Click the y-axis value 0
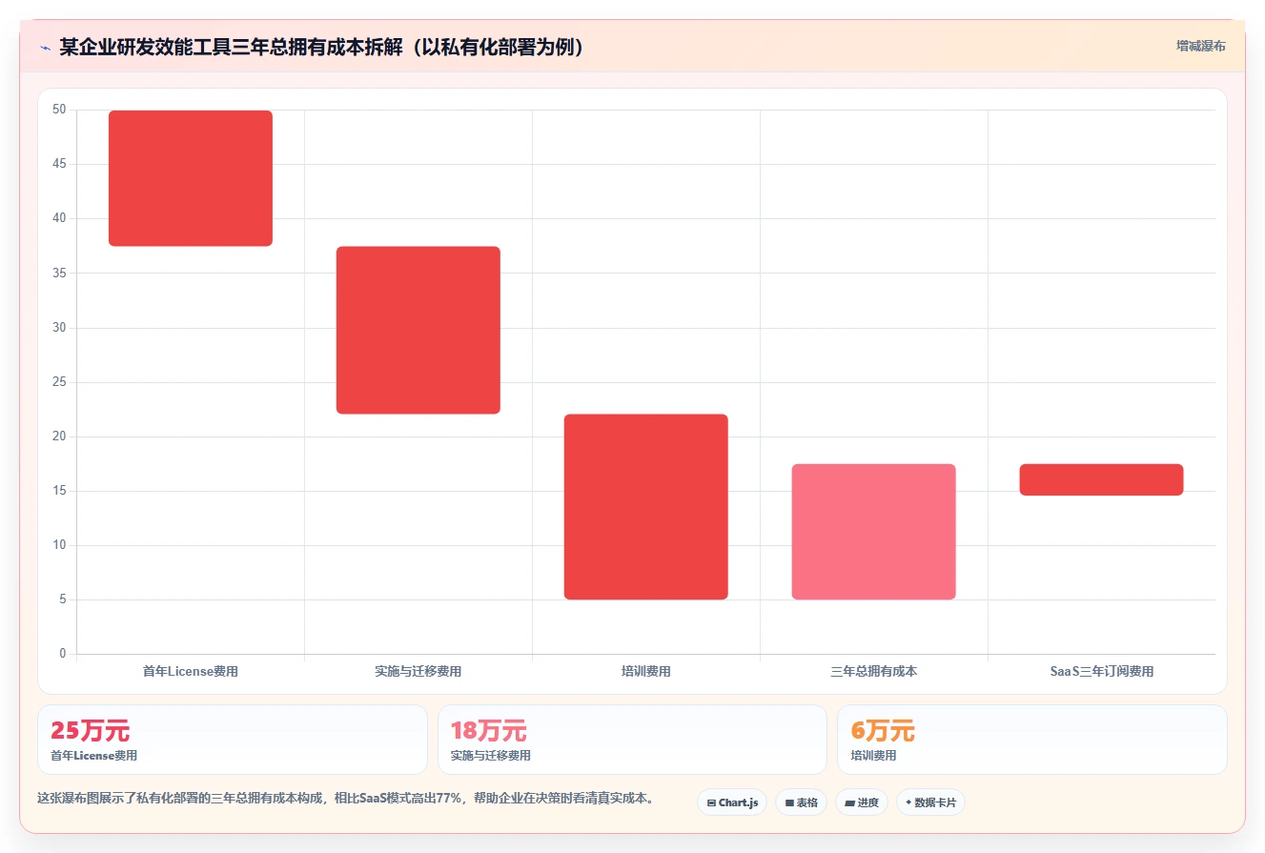Screen dimensions: 1265x853 [x=63, y=654]
